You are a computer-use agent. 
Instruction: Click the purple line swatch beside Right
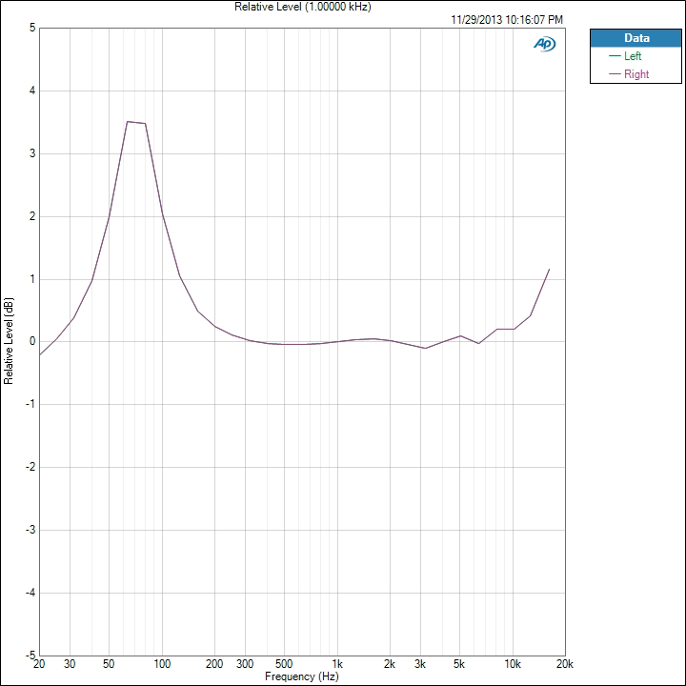614,74
